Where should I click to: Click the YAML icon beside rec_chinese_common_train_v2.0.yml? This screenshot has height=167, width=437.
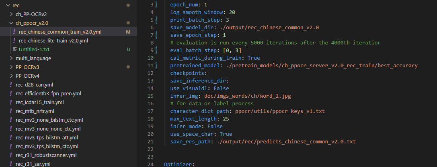[x=14, y=32]
